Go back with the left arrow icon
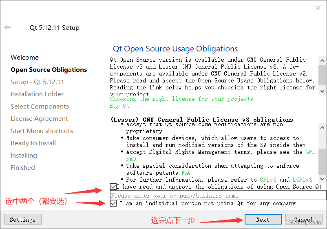Screen dimensions: 327x229 (8, 27)
